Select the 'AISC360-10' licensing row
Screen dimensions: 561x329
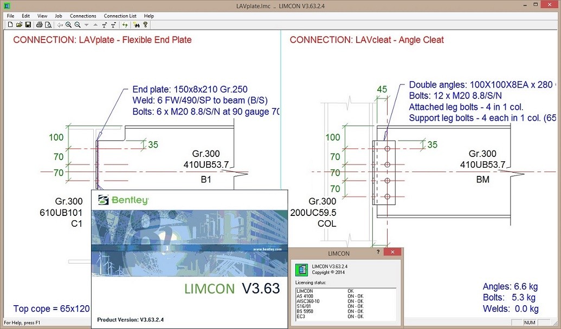[x=346, y=301]
